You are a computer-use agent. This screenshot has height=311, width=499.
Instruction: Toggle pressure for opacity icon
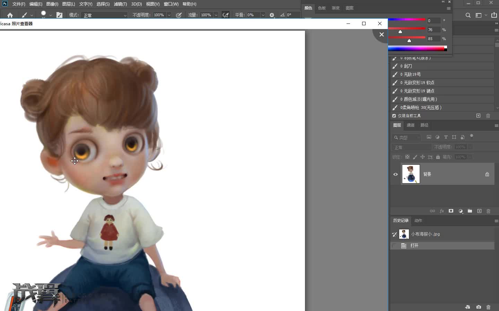179,15
